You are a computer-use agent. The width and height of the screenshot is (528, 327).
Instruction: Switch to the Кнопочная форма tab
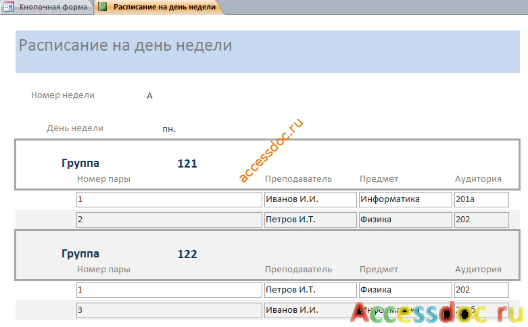coord(47,7)
